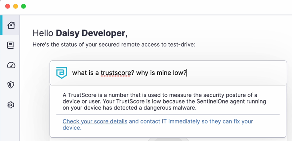Open the gauge TrustScore sidebar icon

point(11,65)
